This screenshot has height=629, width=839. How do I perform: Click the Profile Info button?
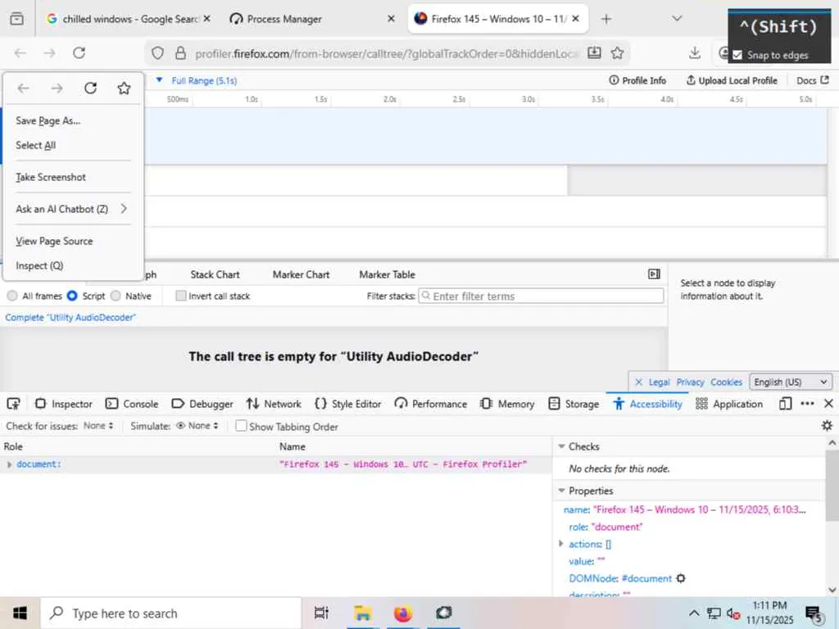(637, 80)
